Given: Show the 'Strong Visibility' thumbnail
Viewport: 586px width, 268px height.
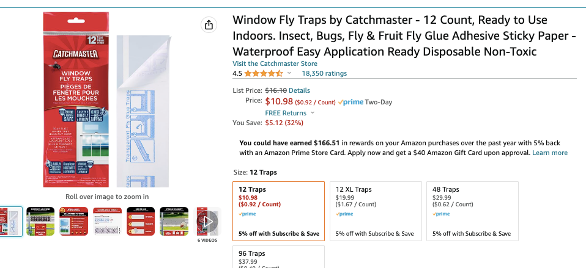Looking at the screenshot, I should tap(174, 221).
